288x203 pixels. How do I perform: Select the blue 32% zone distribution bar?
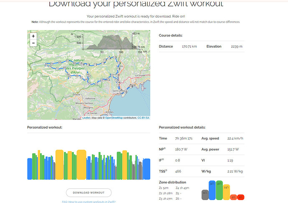(x=212, y=190)
